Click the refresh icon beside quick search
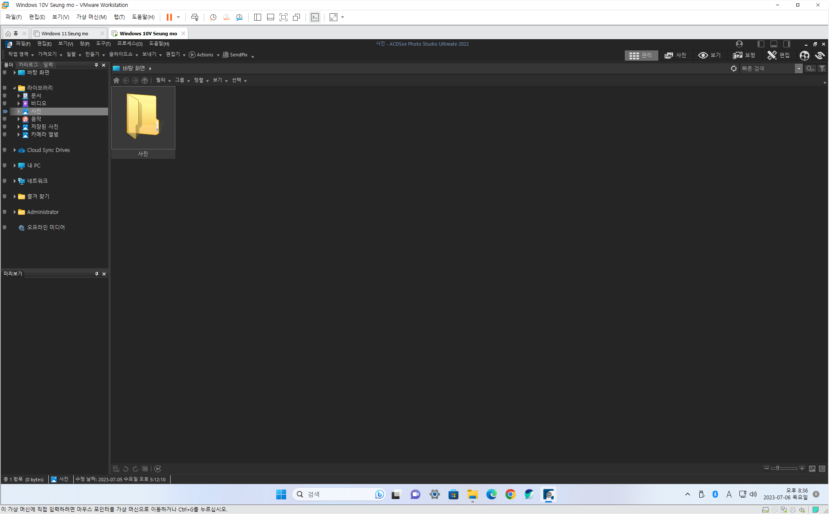The image size is (829, 514). tap(733, 68)
